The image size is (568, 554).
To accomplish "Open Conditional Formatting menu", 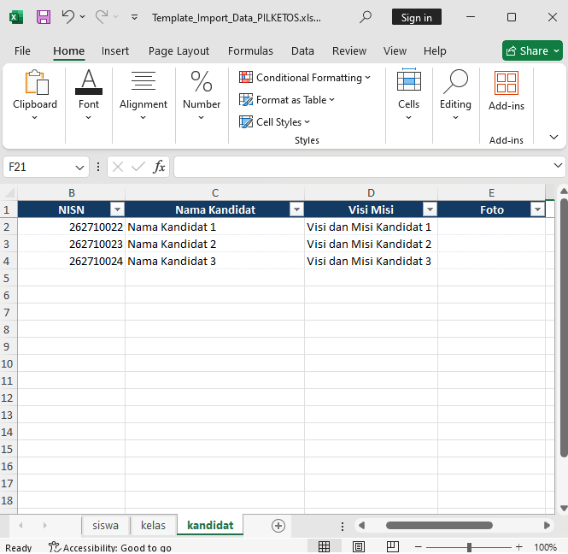I will (305, 78).
